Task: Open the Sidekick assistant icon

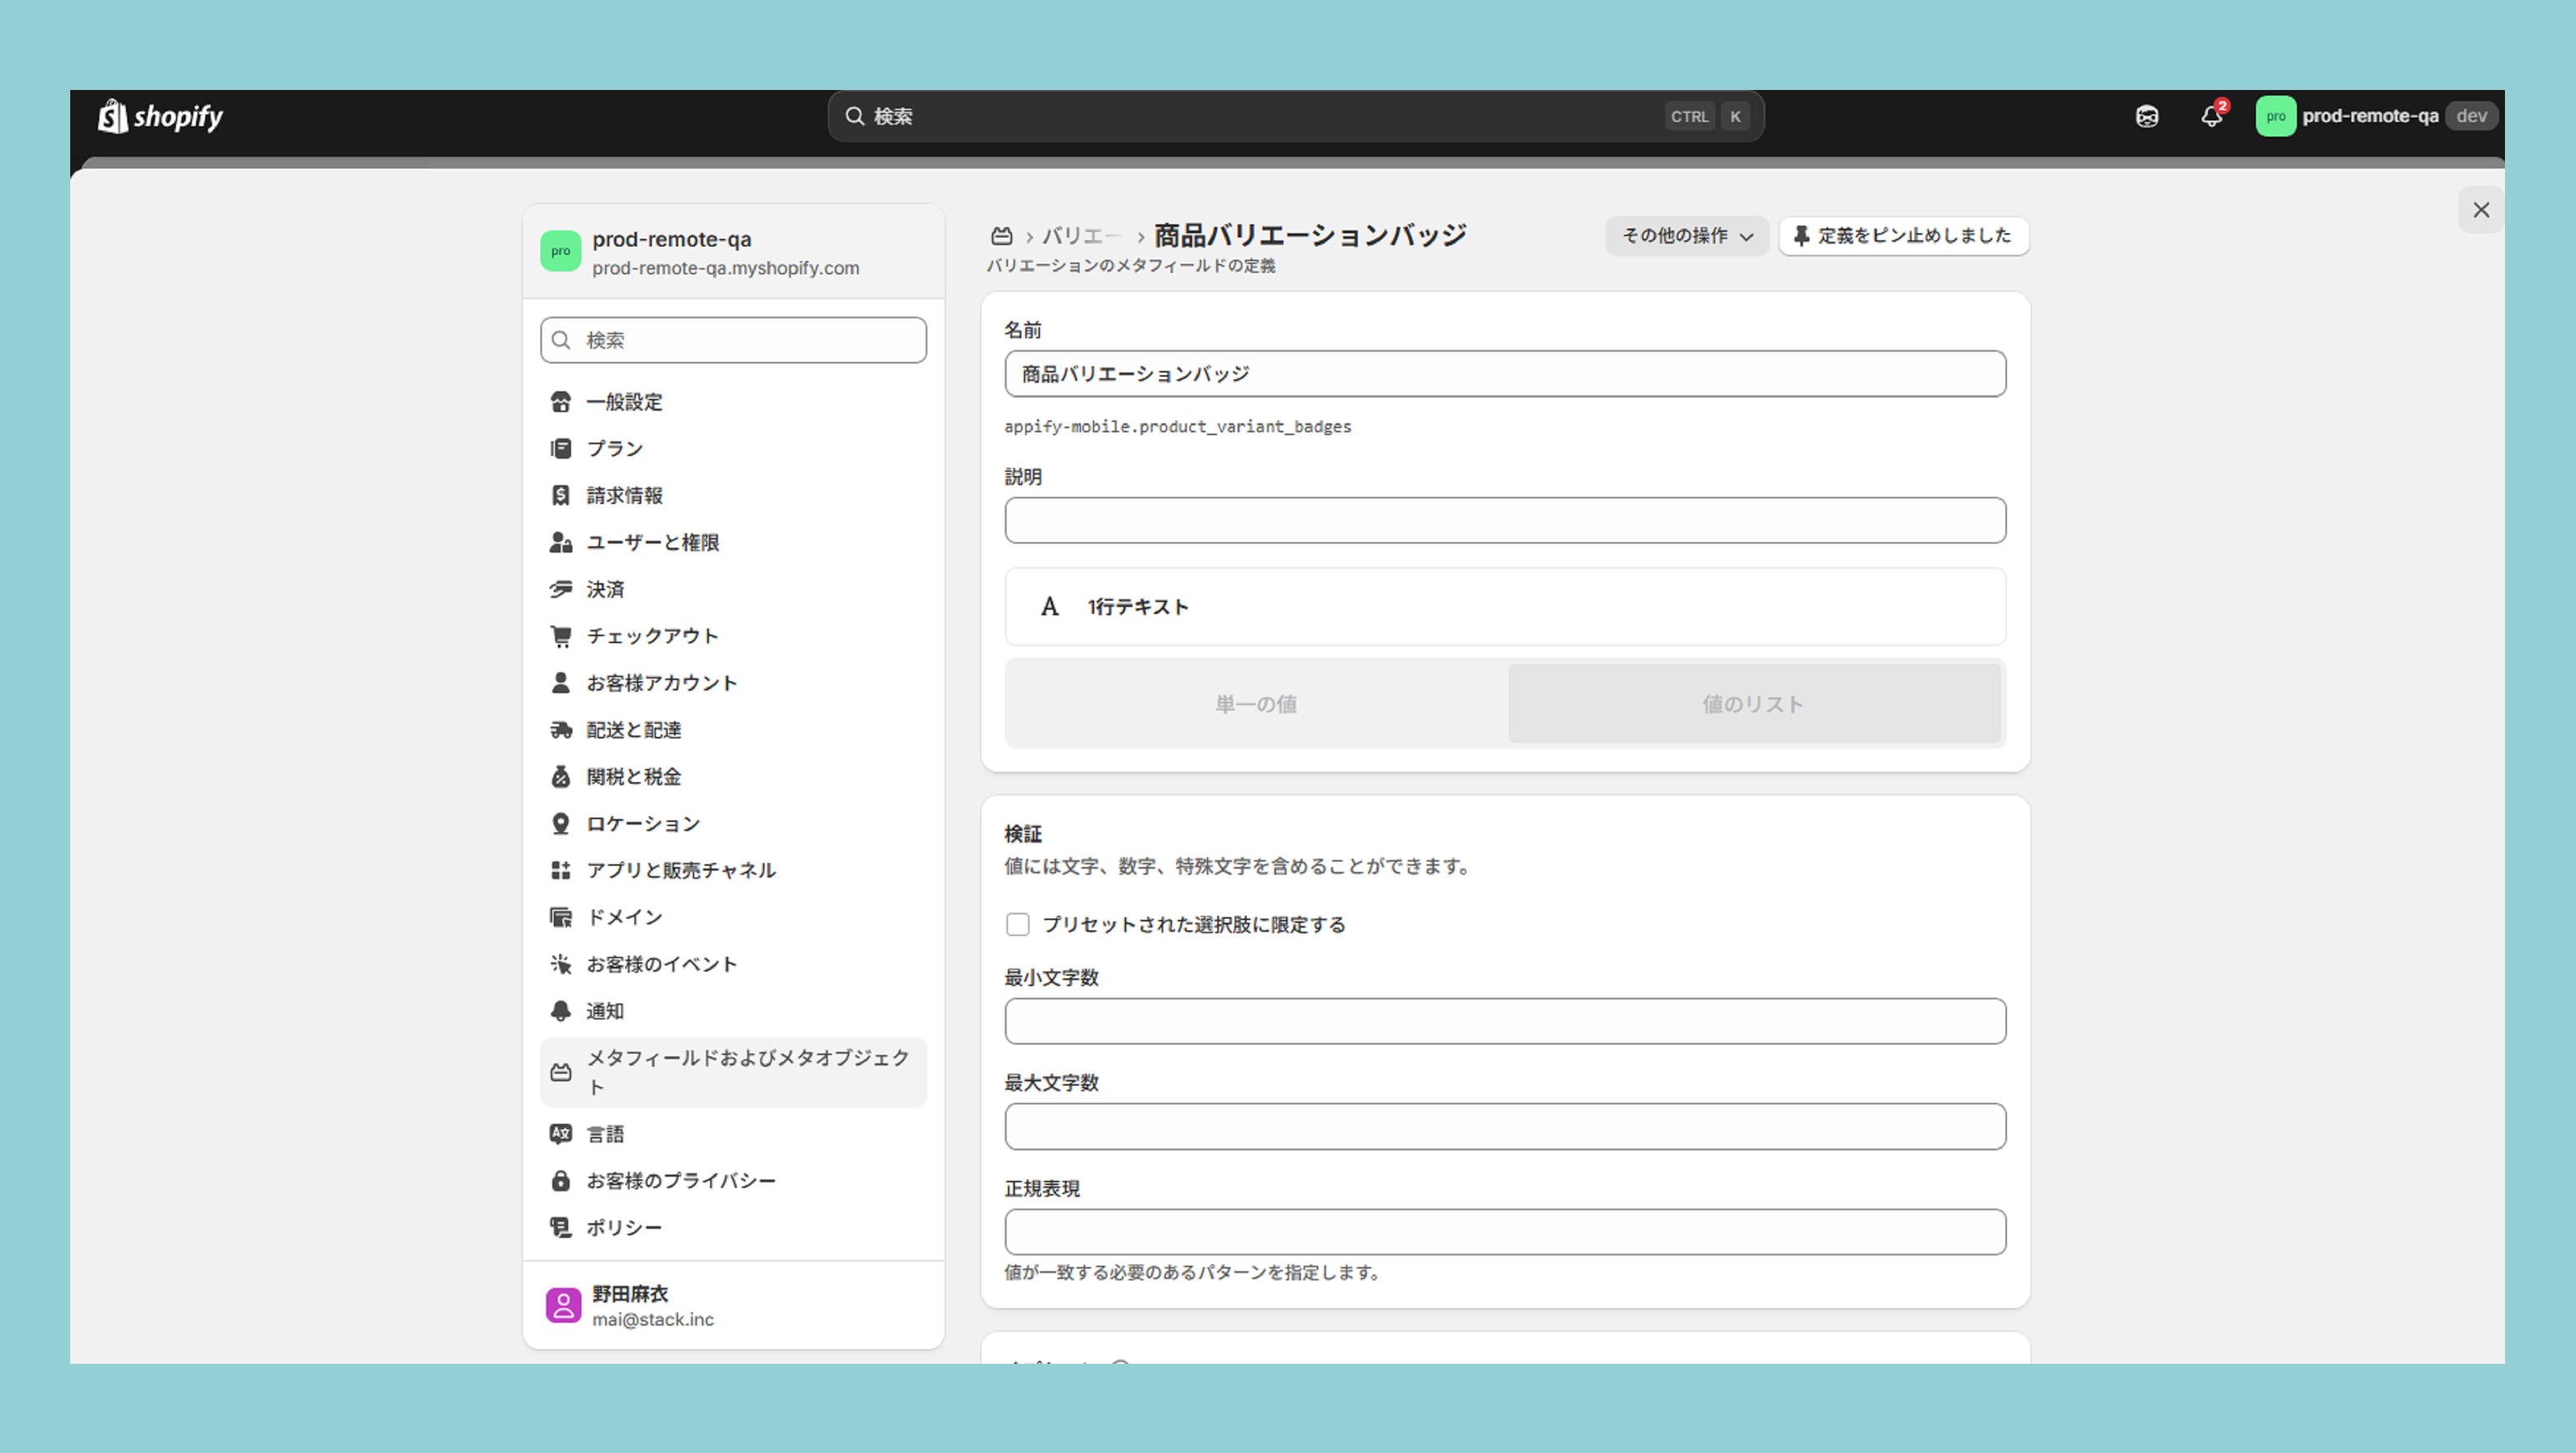Action: pos(2146,116)
